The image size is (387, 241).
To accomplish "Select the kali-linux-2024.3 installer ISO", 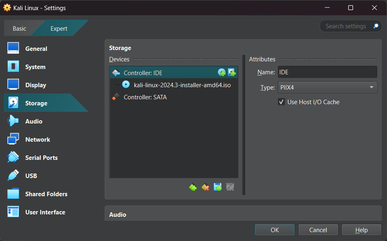I will [x=182, y=85].
